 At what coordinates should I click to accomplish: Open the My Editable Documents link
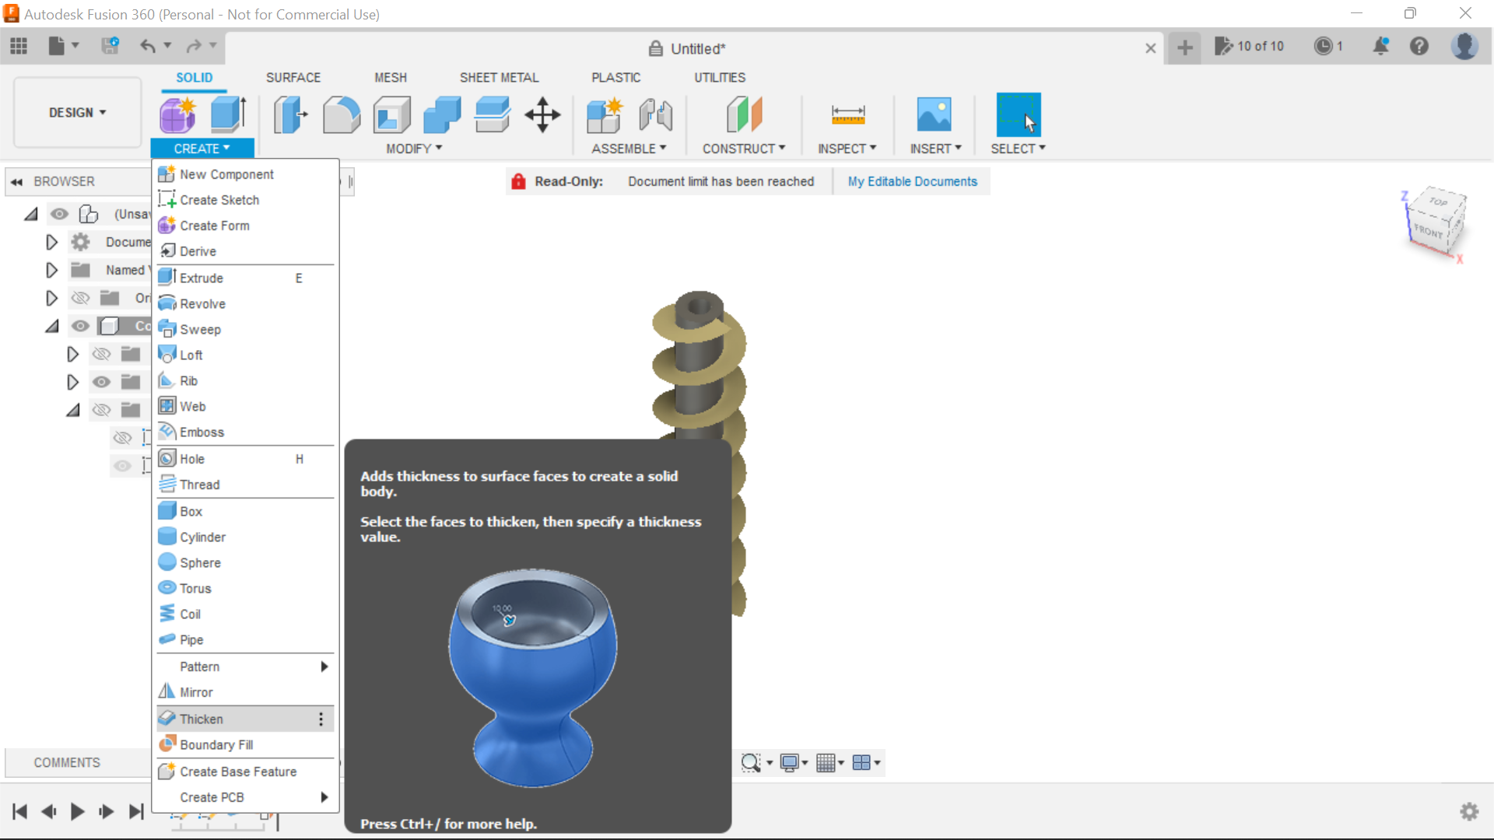tap(912, 181)
